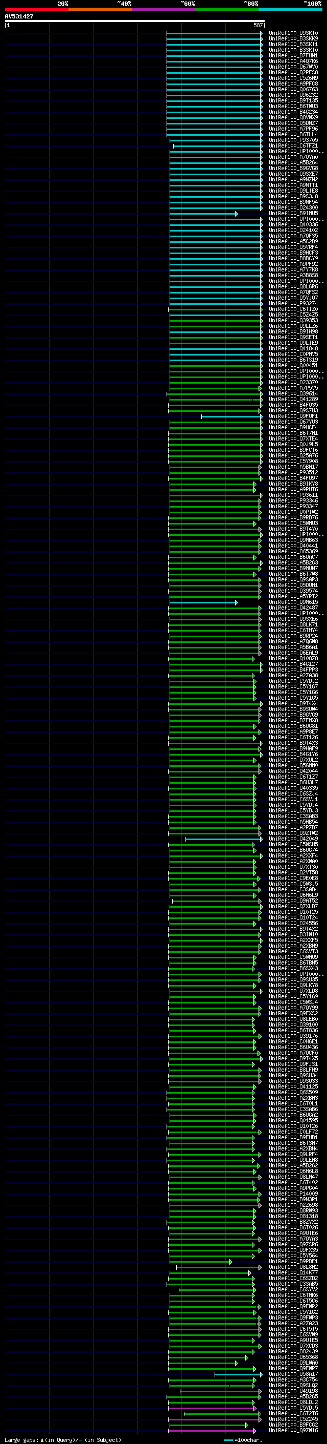Screen dimensions: 327x1444
Task: Select hit label UniRef100_Q7XT30
Action: [293, 867]
